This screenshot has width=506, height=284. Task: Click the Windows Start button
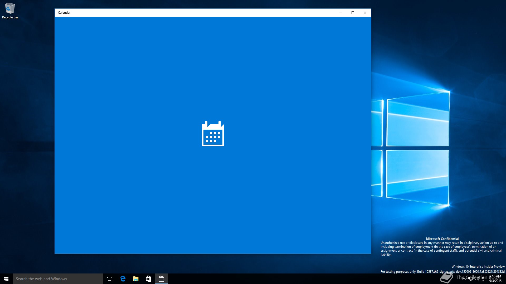click(6, 279)
